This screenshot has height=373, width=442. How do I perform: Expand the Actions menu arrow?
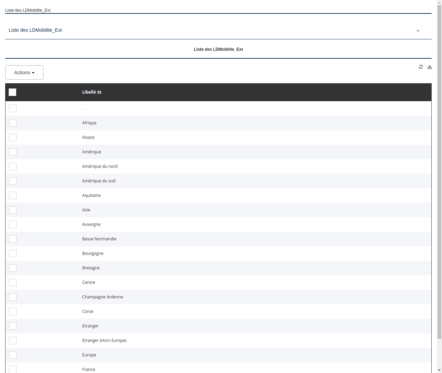pos(33,73)
